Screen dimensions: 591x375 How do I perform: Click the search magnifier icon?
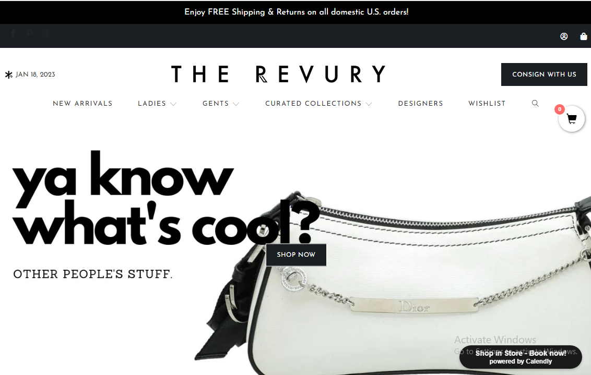coord(535,103)
